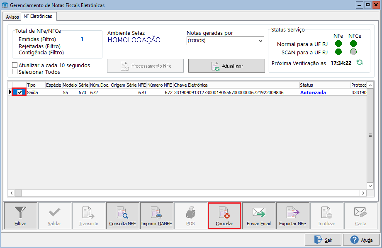Click the Número NFE column header
The width and height of the screenshot is (382, 248).
tap(160, 85)
